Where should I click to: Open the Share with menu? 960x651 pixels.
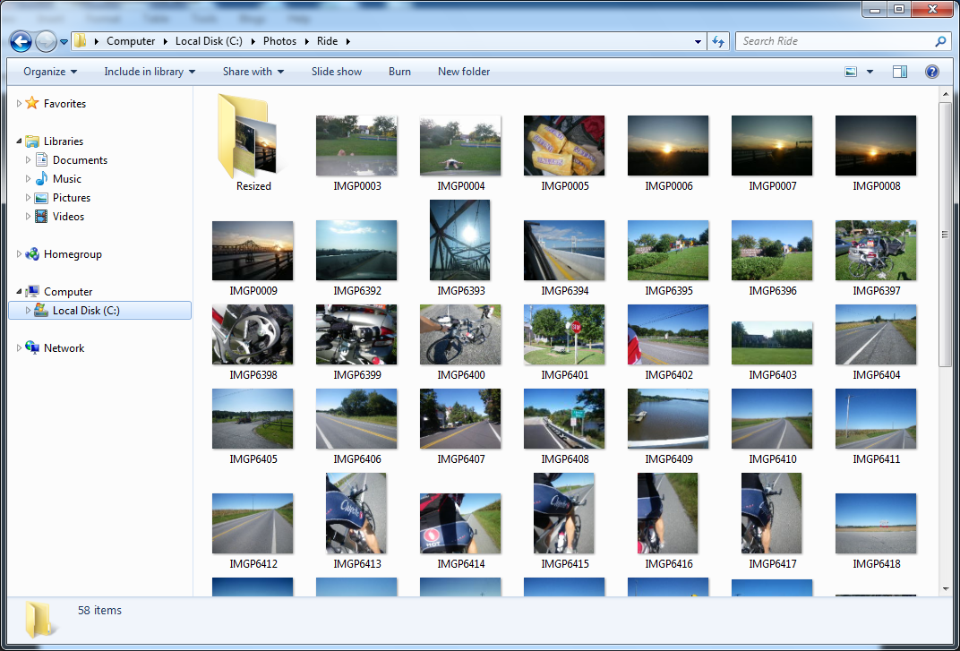click(x=253, y=72)
